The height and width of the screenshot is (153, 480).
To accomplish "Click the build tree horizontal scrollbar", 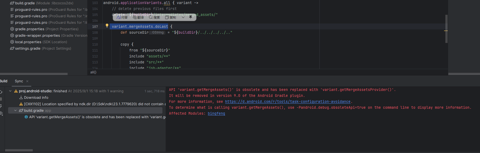I will tap(19, 150).
